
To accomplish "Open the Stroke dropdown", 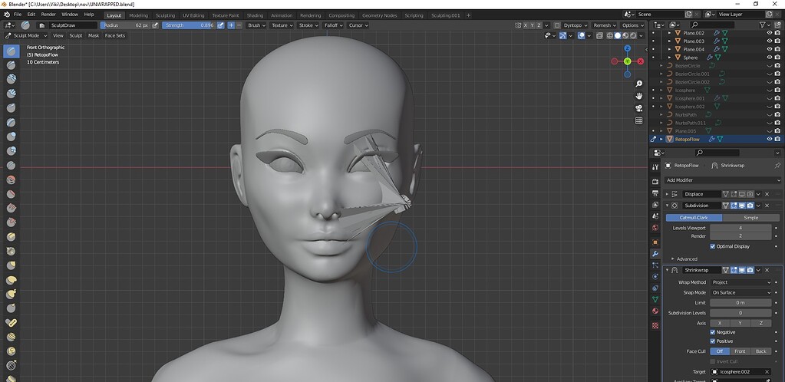I will click(308, 25).
